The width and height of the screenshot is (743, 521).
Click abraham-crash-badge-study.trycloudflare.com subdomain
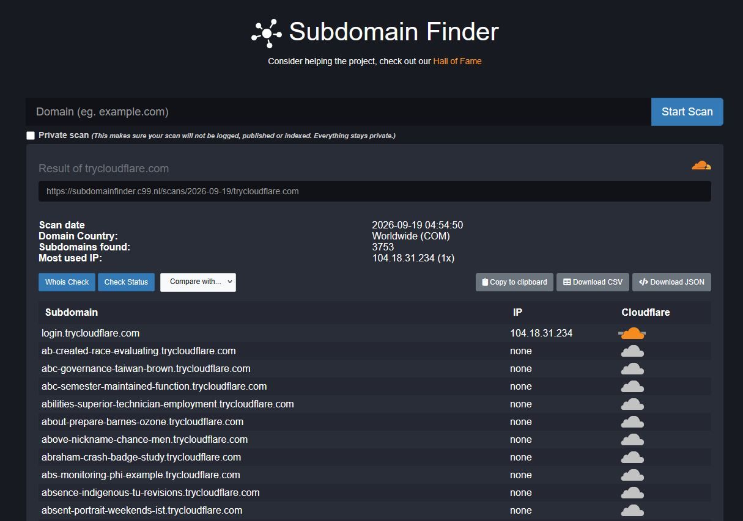click(x=141, y=457)
